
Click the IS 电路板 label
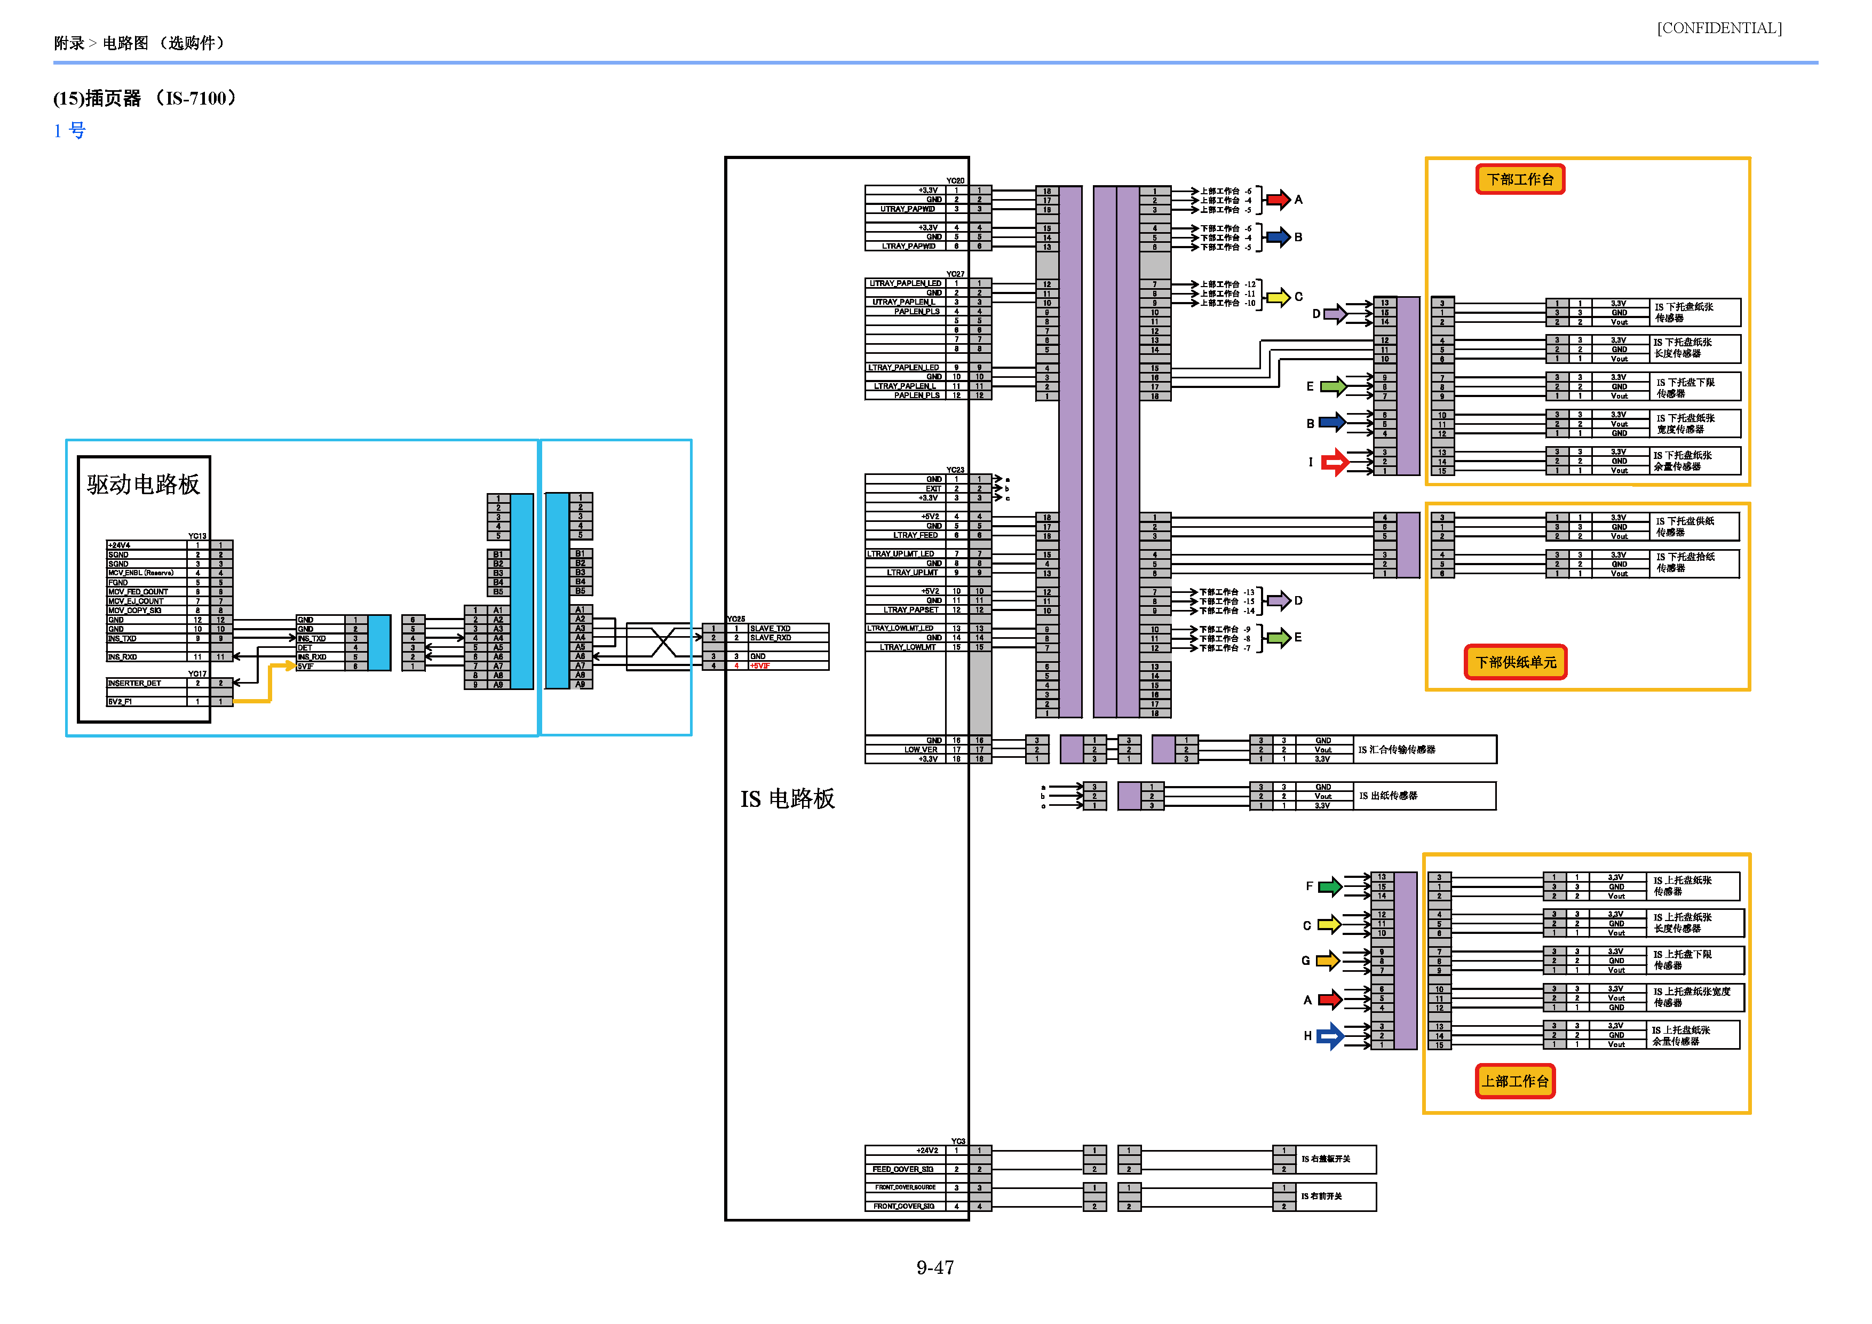tap(788, 799)
